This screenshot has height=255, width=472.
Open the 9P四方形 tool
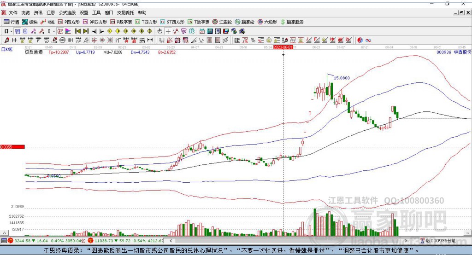pyautogui.click(x=95, y=22)
